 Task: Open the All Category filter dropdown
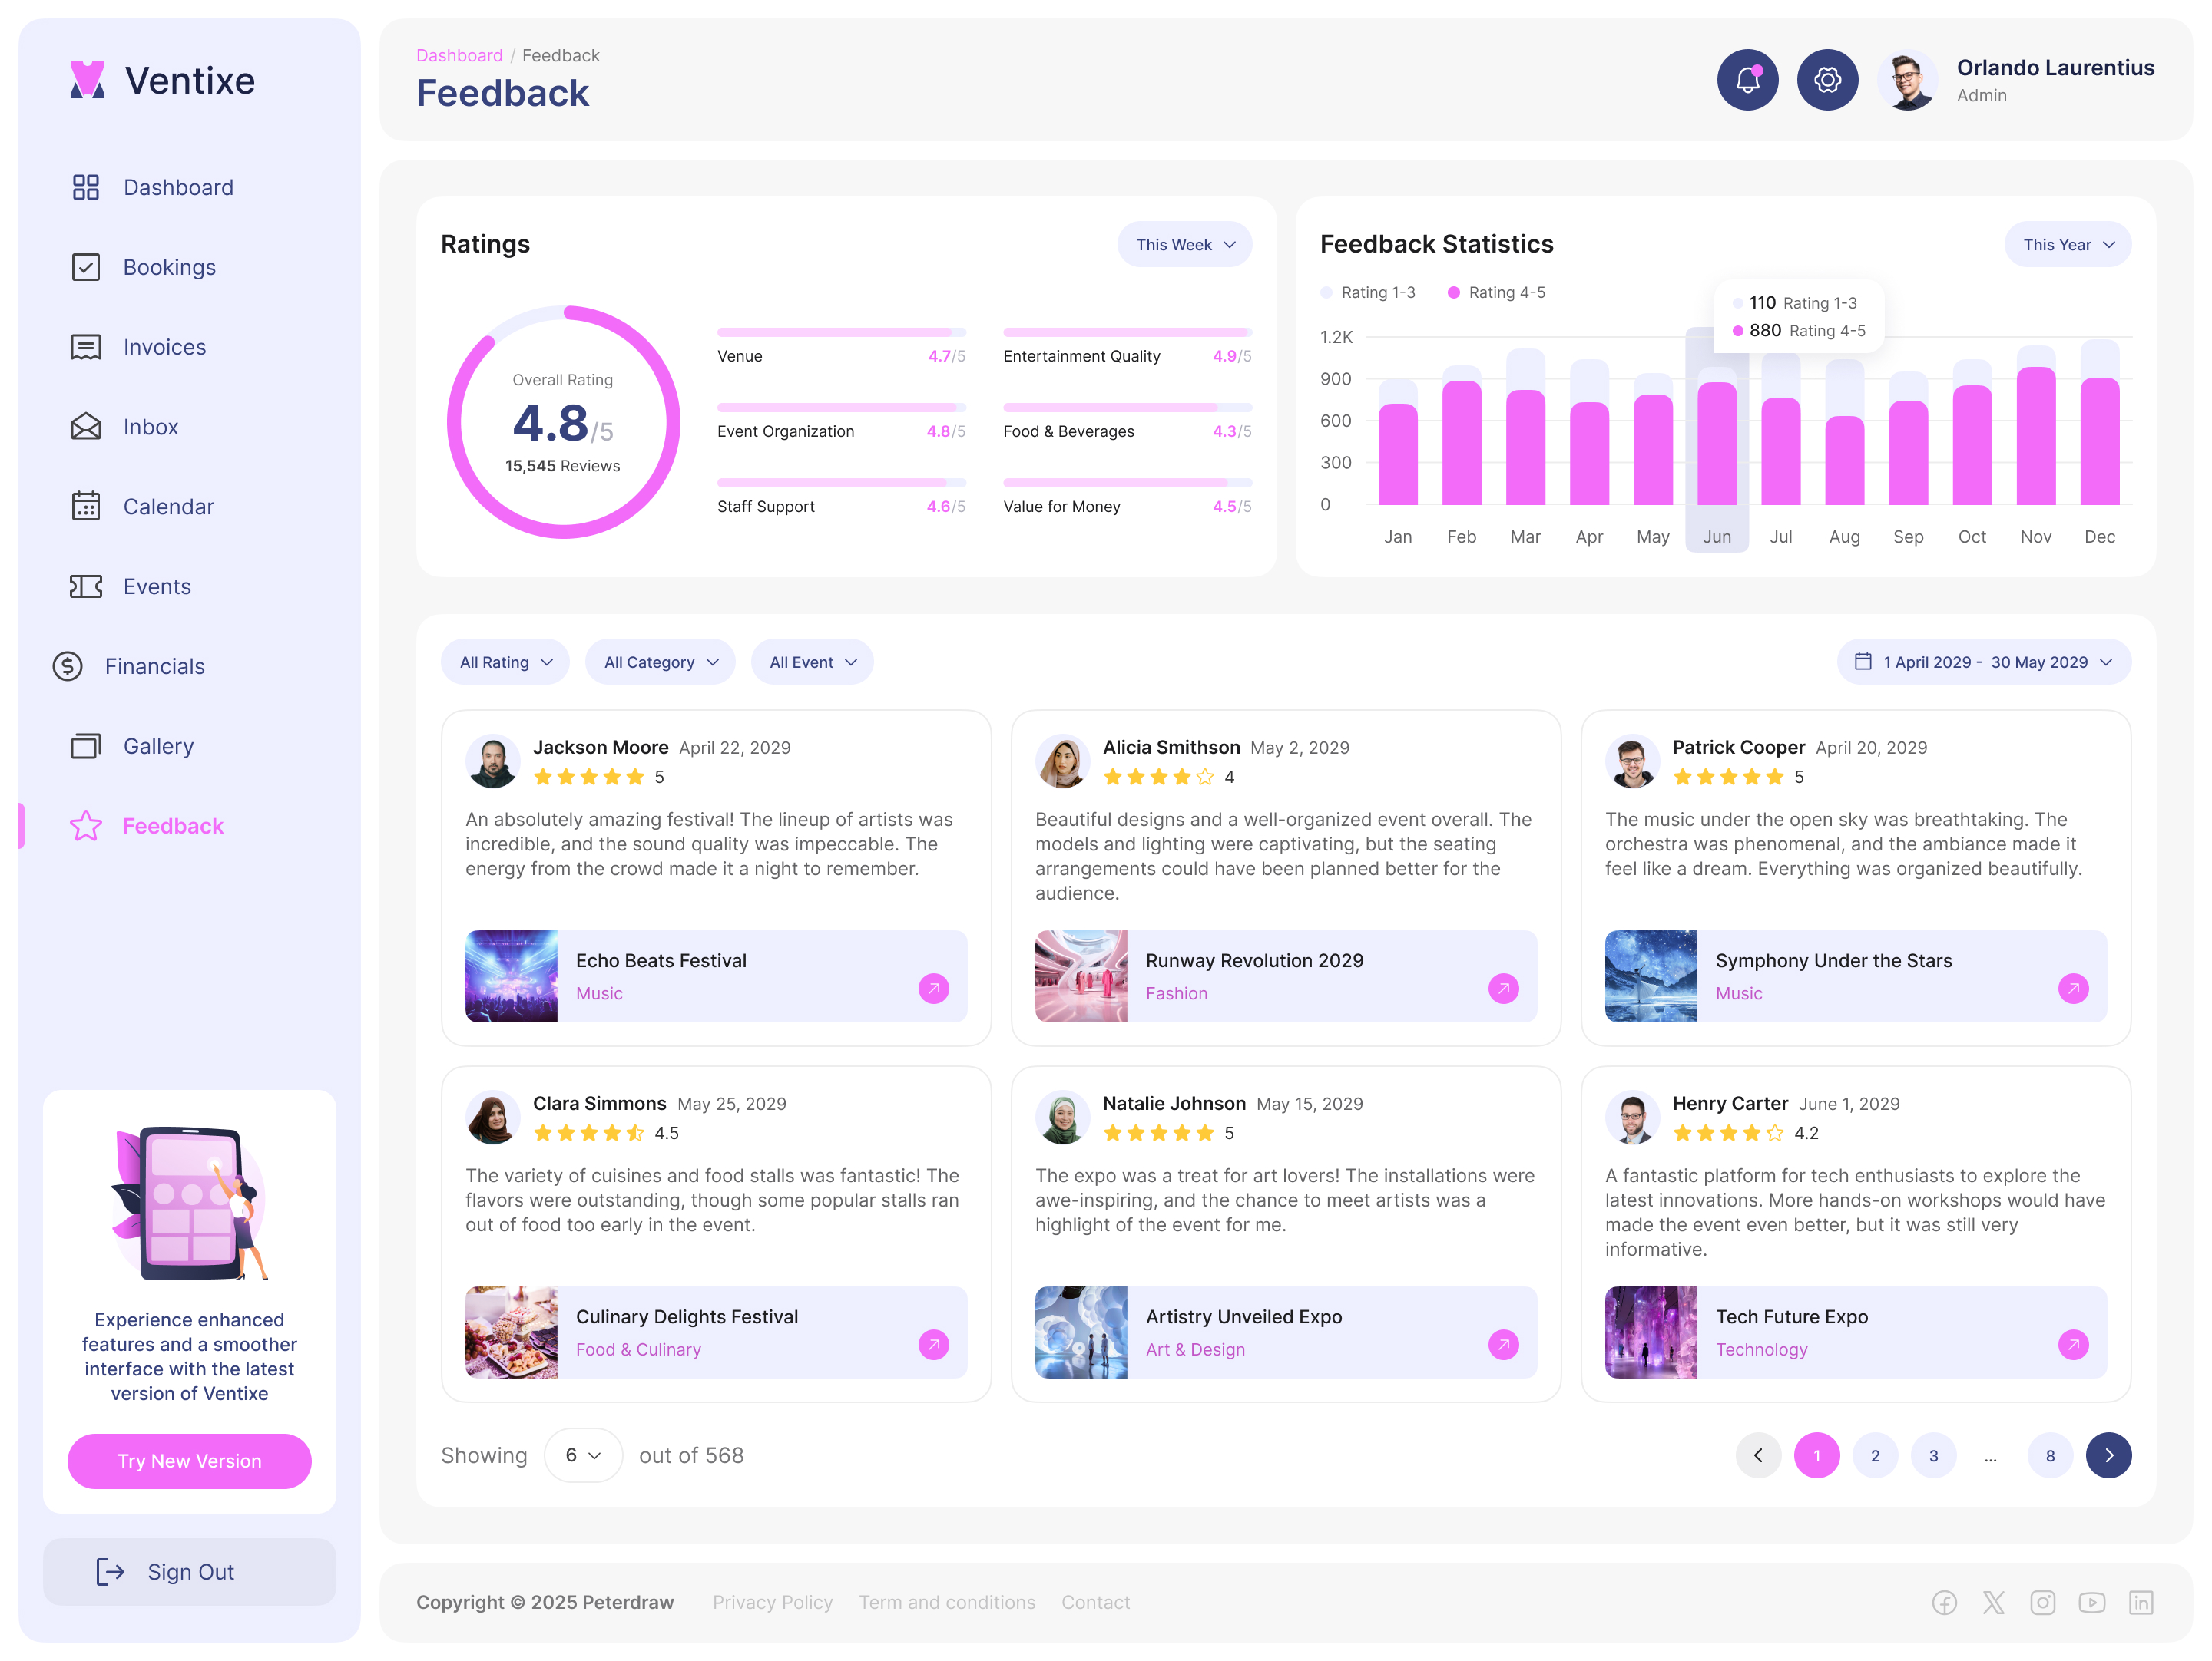point(660,662)
